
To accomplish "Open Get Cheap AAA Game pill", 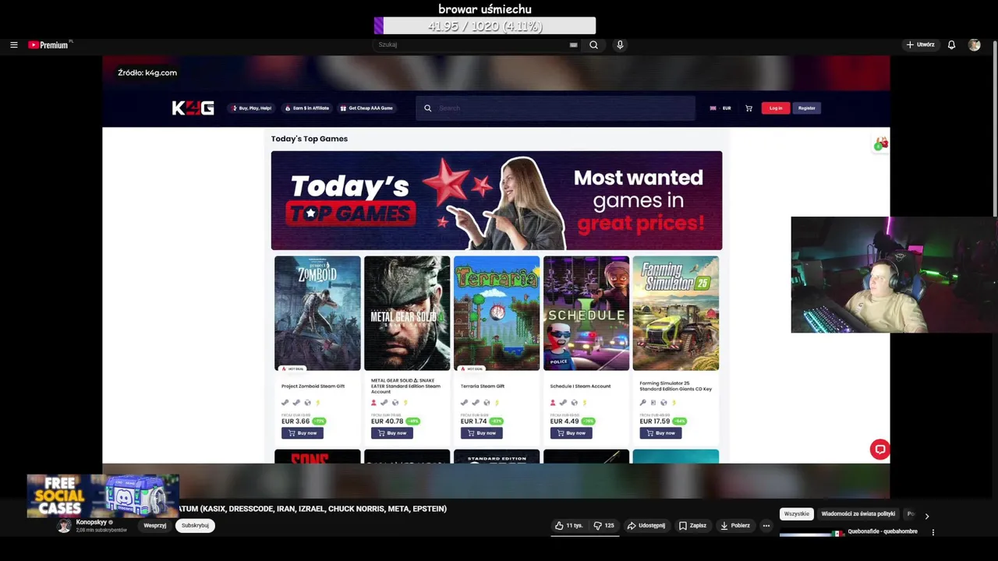I will point(366,108).
